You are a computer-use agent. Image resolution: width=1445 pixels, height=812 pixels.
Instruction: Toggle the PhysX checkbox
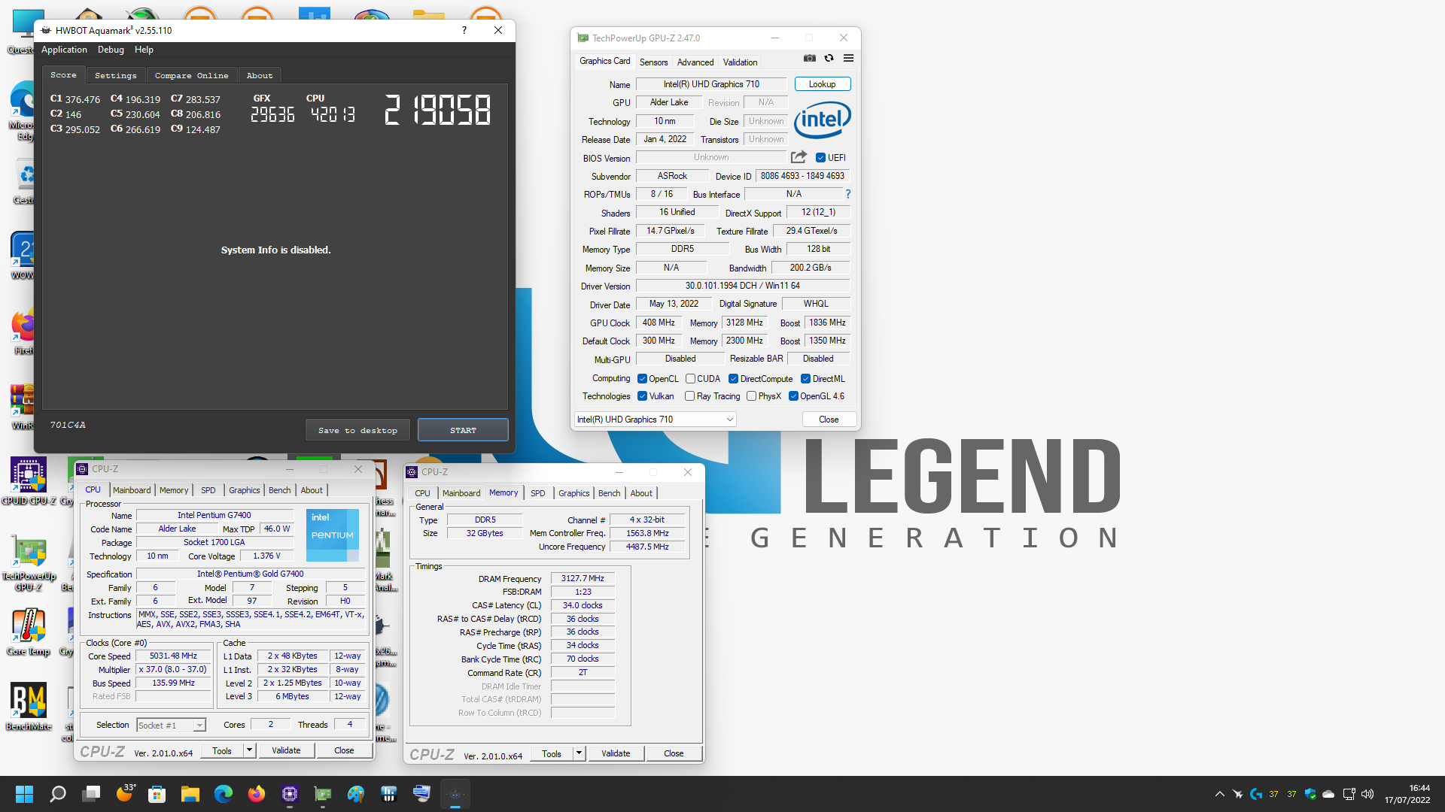coord(751,396)
